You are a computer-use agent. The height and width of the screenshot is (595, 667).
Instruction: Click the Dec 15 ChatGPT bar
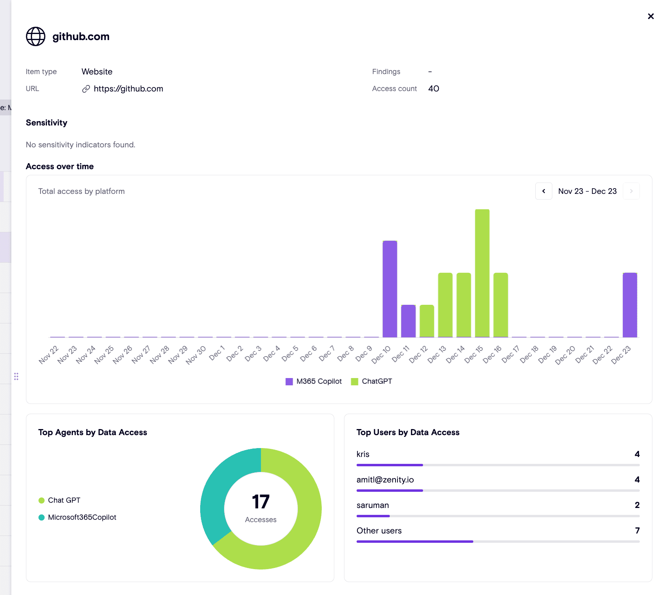point(482,273)
